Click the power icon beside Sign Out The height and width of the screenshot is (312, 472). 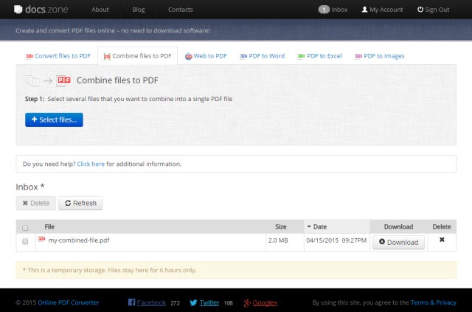pos(420,10)
